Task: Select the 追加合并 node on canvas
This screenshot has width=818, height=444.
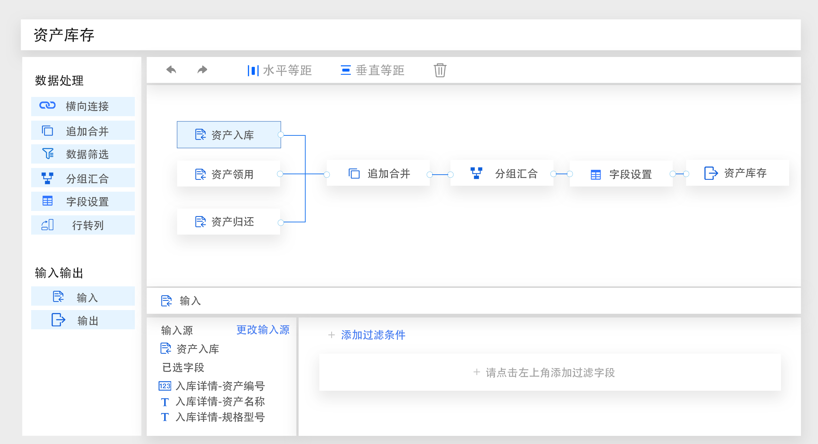Action: [x=379, y=174]
